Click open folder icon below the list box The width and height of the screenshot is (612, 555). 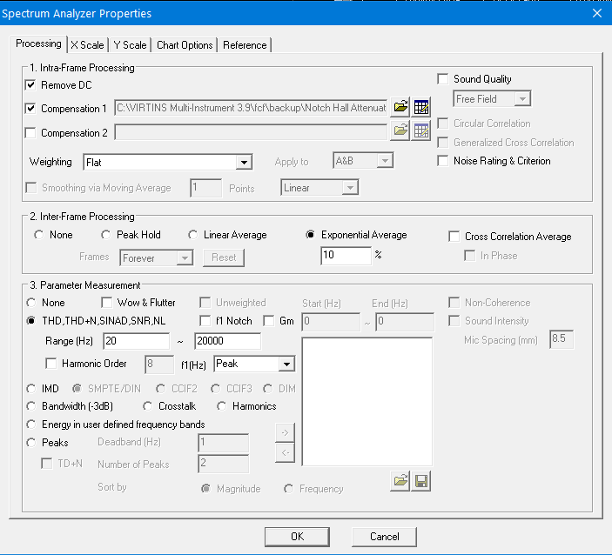tap(400, 480)
